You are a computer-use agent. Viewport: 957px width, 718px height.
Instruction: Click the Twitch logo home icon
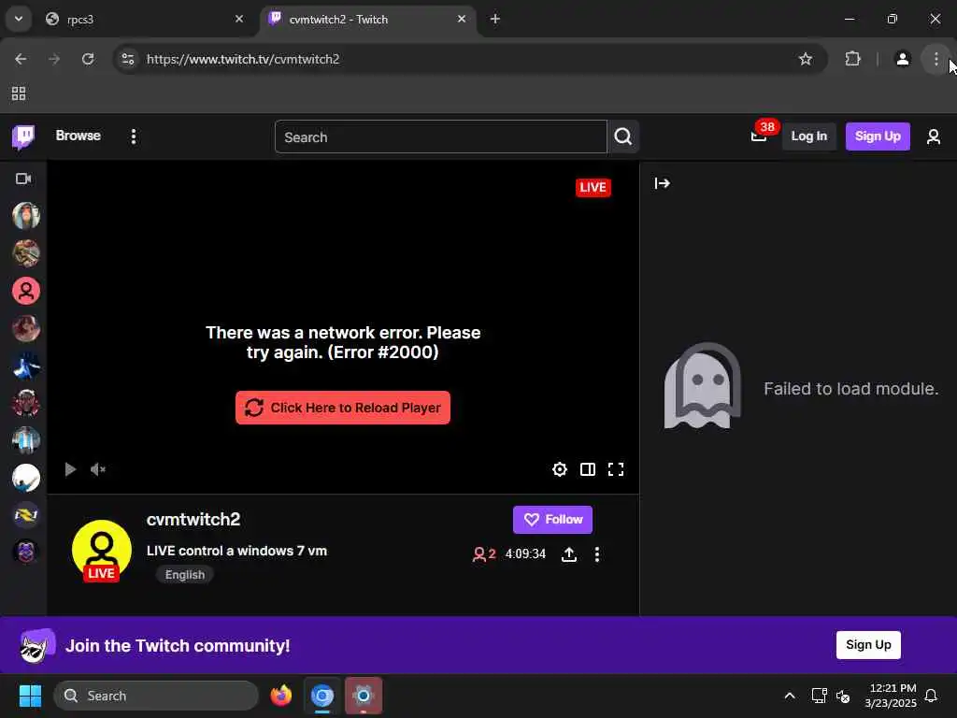click(x=23, y=136)
